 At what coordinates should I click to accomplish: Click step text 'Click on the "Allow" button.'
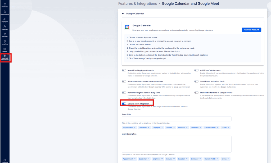tap(140, 44)
